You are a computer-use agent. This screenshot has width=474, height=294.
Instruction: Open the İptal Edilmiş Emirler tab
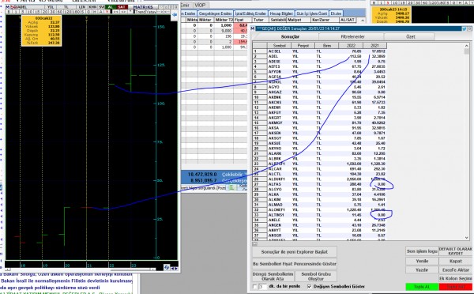pyautogui.click(x=250, y=13)
